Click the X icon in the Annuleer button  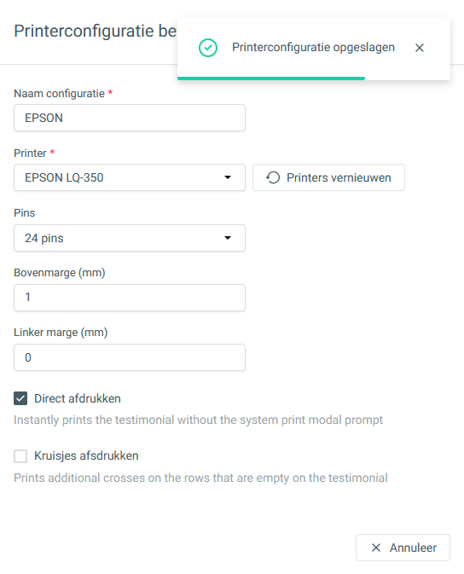coord(376,548)
